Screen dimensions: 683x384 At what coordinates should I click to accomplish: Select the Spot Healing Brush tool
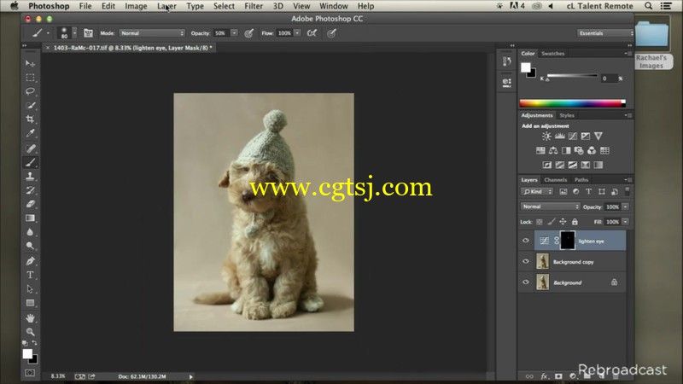30,148
